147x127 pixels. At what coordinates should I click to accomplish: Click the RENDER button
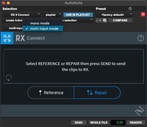[x=136, y=123]
